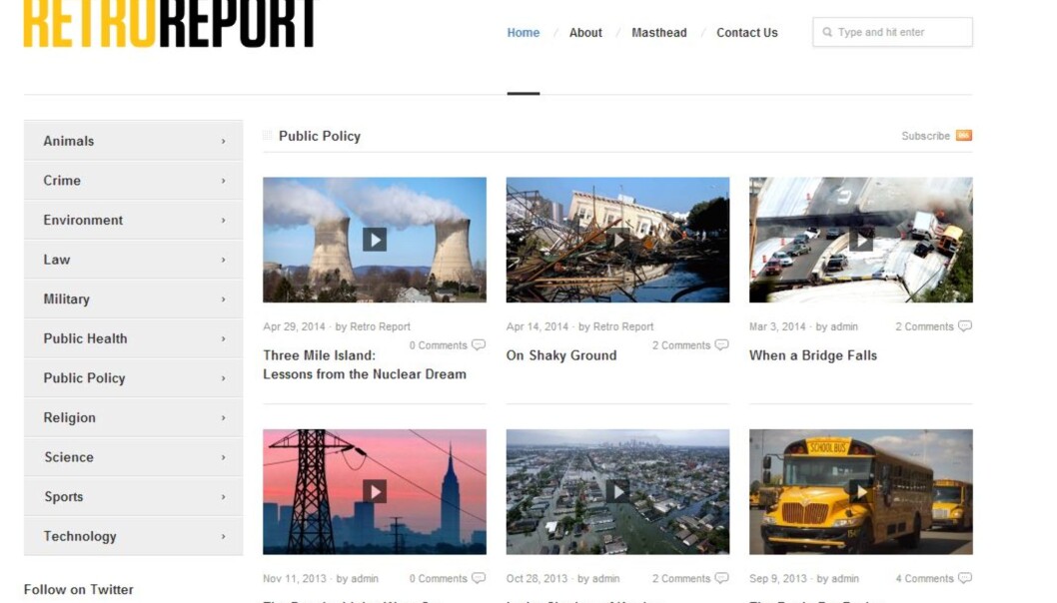Select the Crime category
This screenshot has width=1057, height=603.
pos(134,181)
